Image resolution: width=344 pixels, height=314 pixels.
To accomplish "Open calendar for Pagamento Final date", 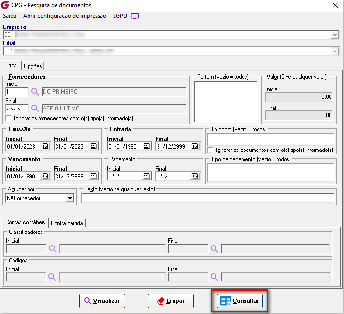I will point(195,176).
